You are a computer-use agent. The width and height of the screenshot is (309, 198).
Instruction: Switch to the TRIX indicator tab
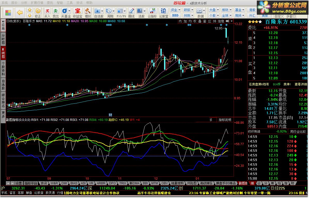pos(122,183)
